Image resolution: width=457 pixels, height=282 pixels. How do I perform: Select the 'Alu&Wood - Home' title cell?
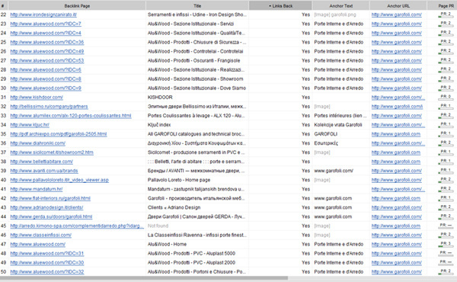(167, 245)
